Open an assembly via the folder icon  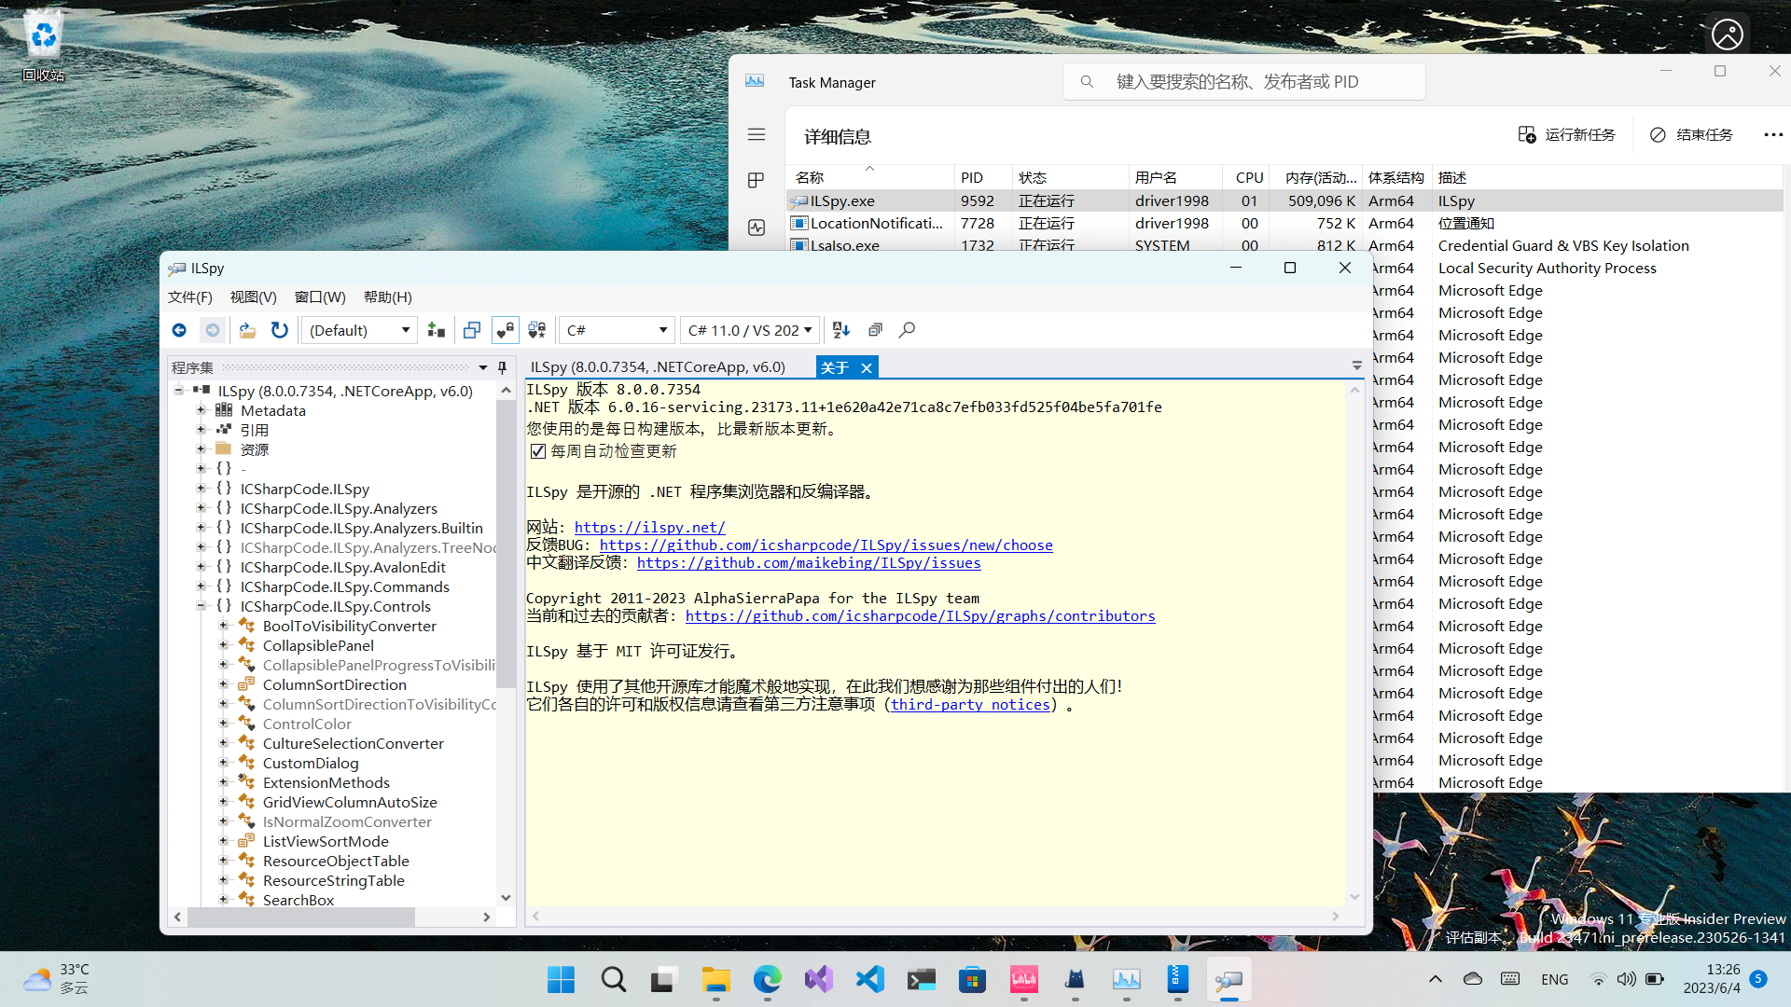tap(246, 330)
